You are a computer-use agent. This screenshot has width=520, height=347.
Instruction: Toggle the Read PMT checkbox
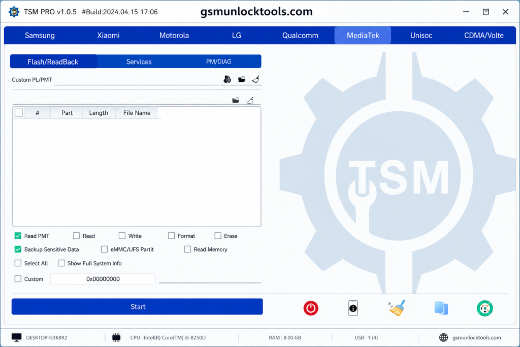click(x=18, y=236)
